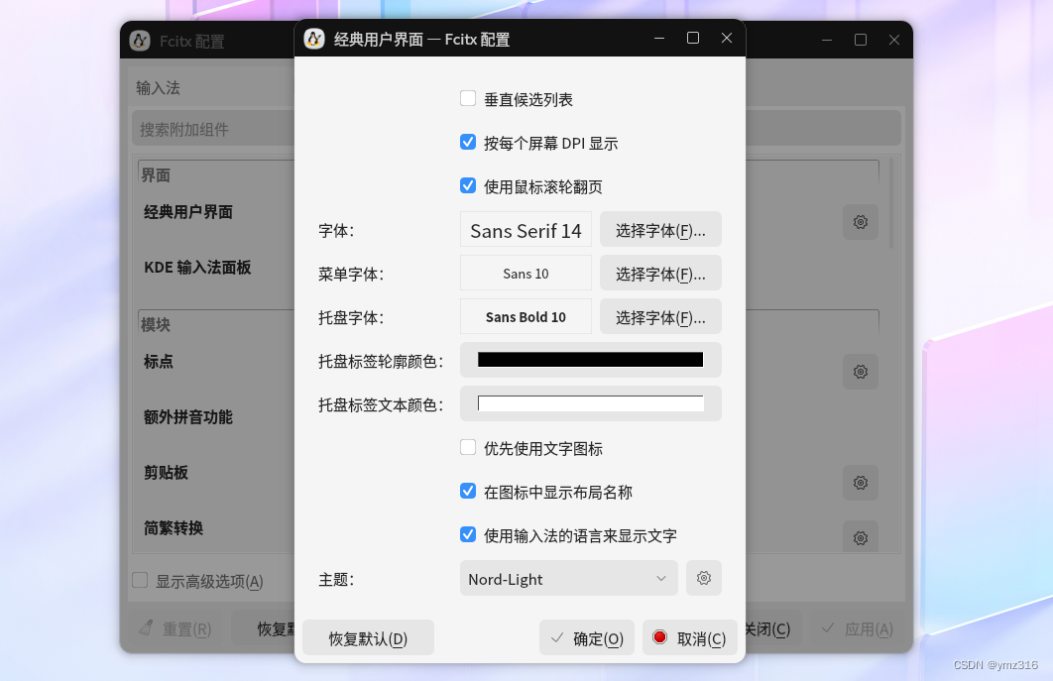1053x681 pixels.
Task: Click 恢复默认(D) button in dialog
Action: click(368, 637)
